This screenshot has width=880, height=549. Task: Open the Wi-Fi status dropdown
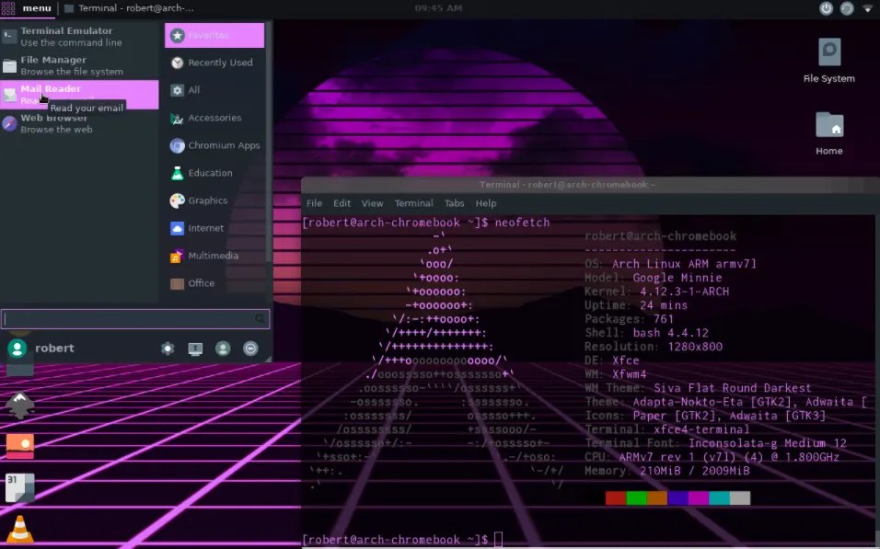(867, 8)
